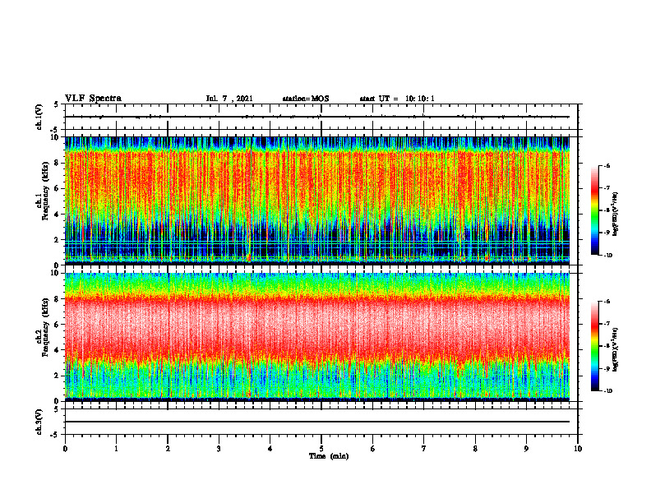
Task: Click the ch.1 "Frequency (kHz)" axis label
Action: pos(46,191)
